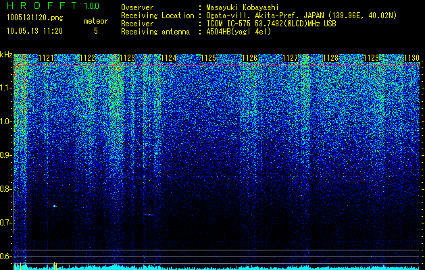Click the Receiving Location label
This screenshot has height=270, width=425.
(x=157, y=16)
